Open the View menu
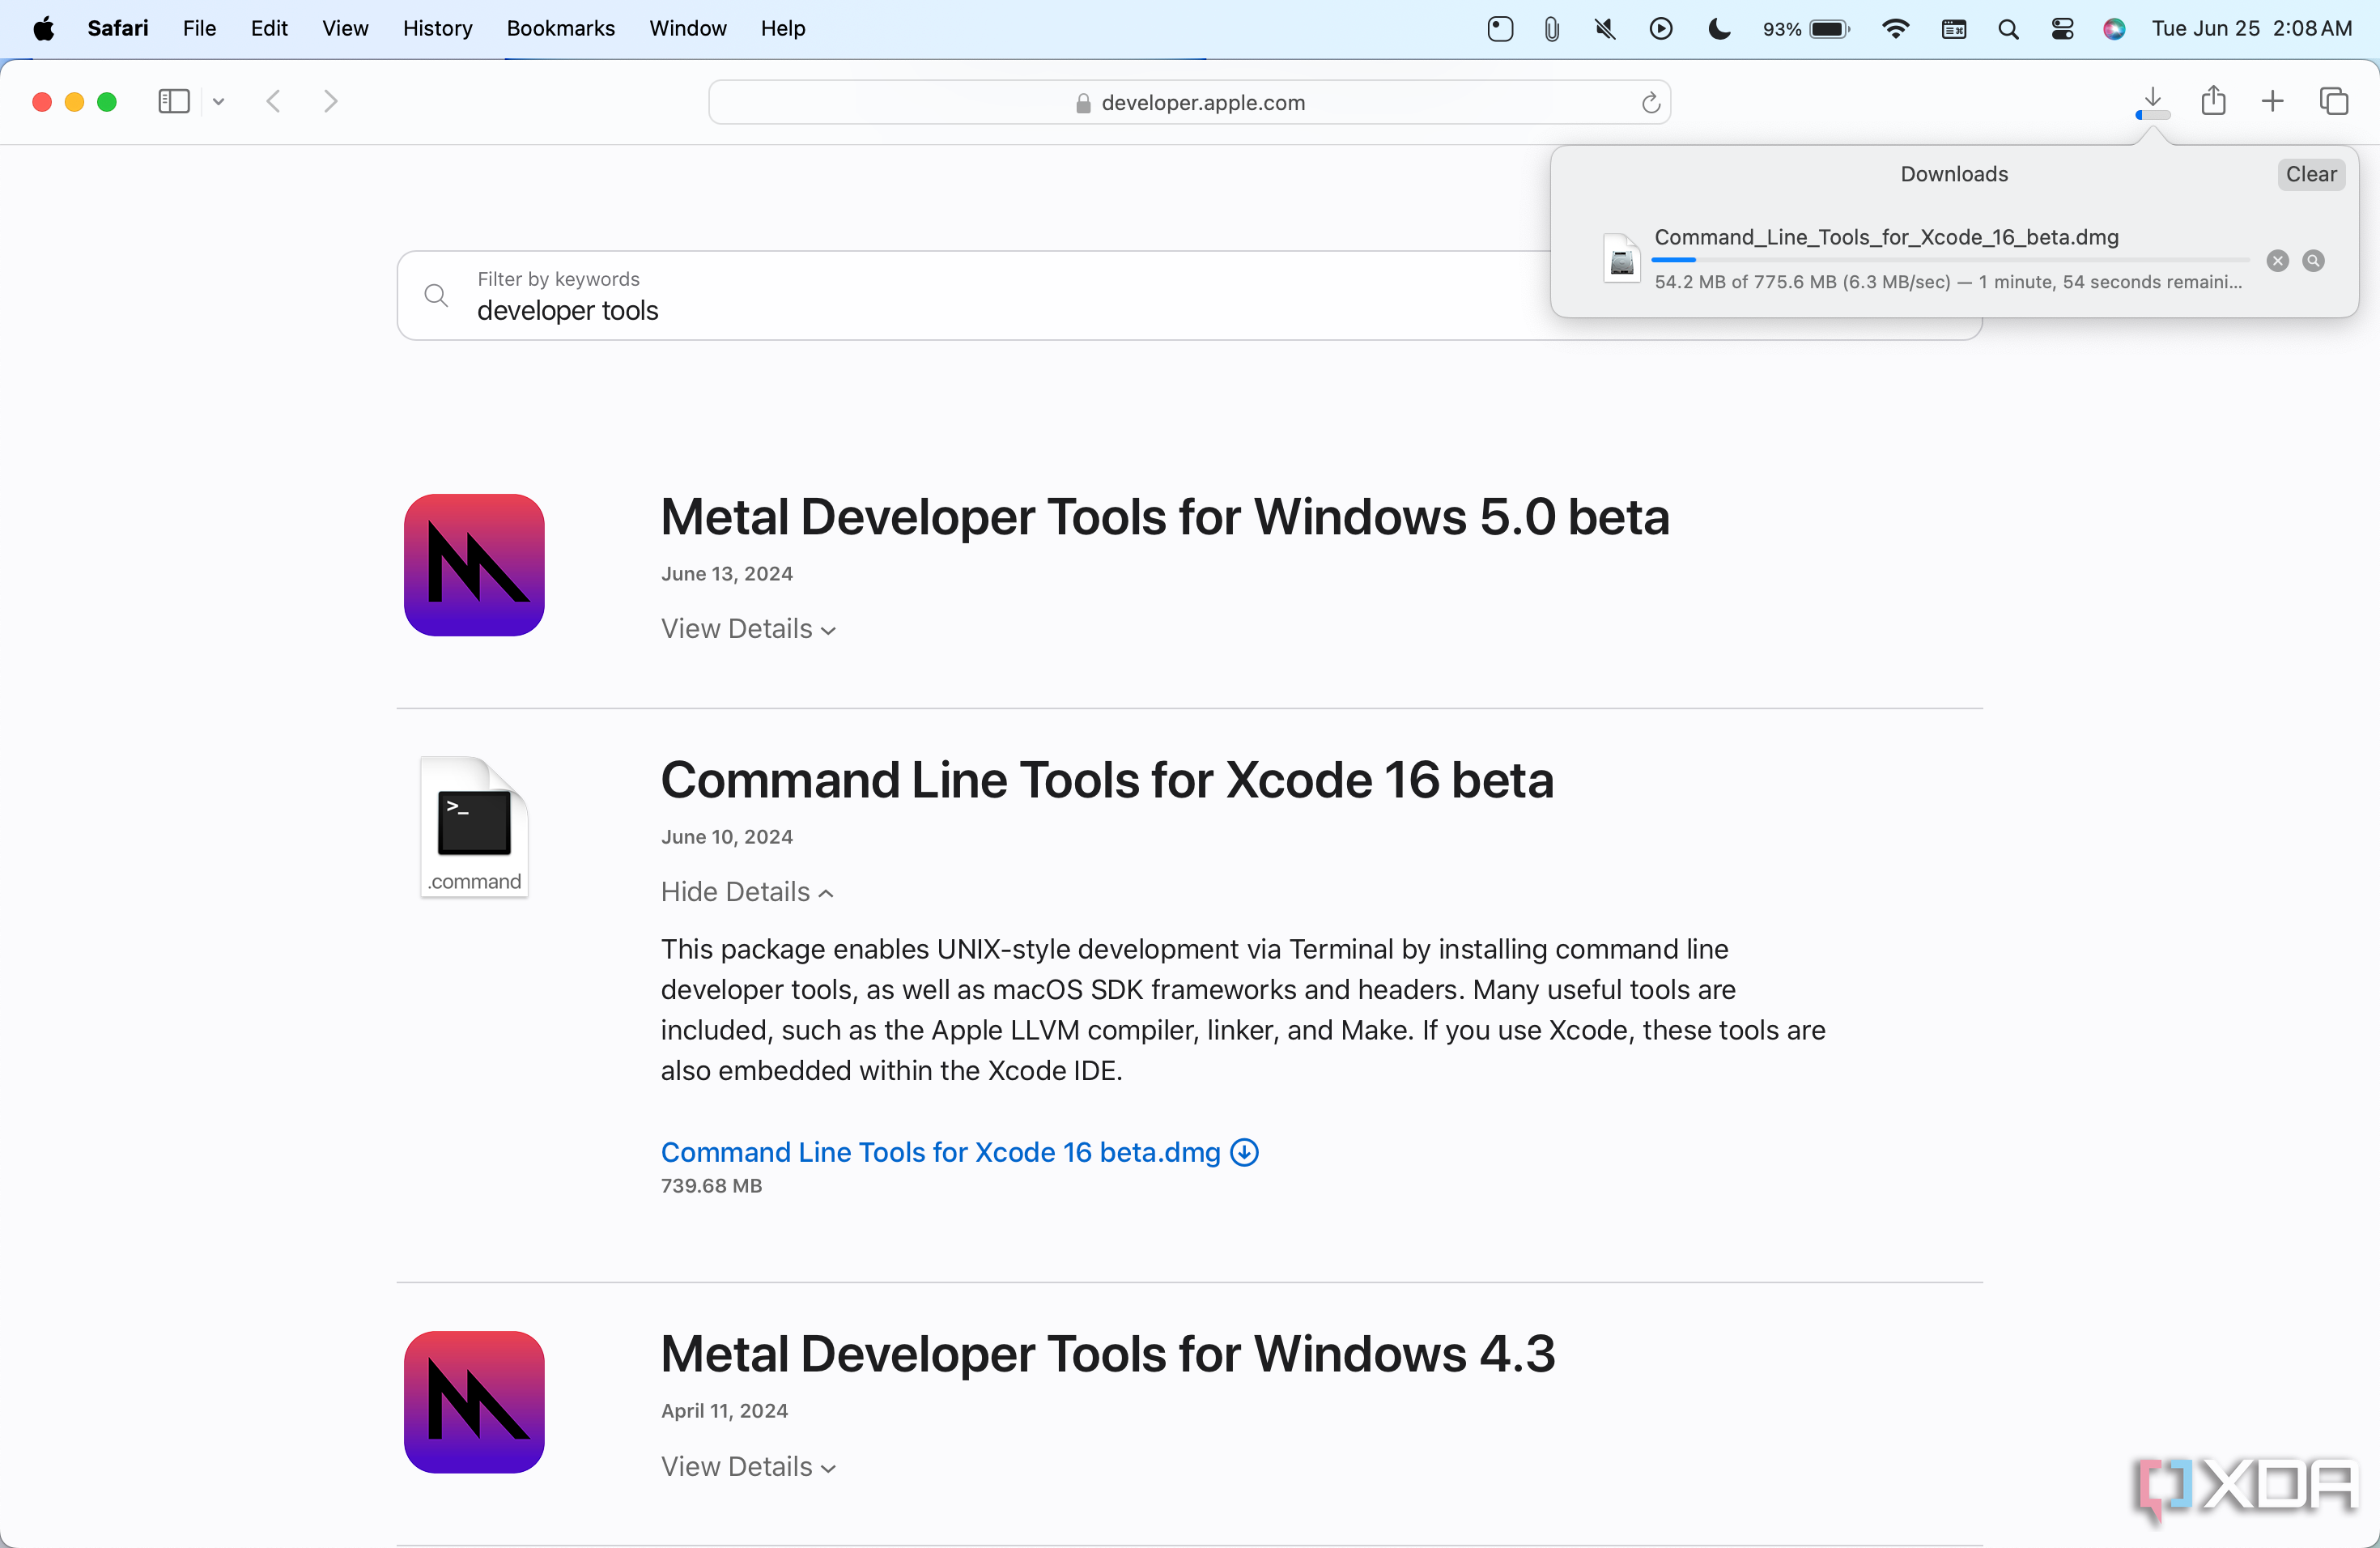Viewport: 2380px width, 1548px height. [x=345, y=28]
